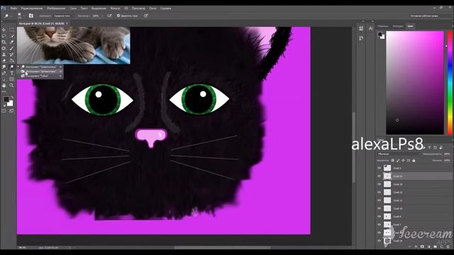This screenshot has height=255, width=454.
Task: Open the Изображение menu
Action: pyautogui.click(x=56, y=8)
